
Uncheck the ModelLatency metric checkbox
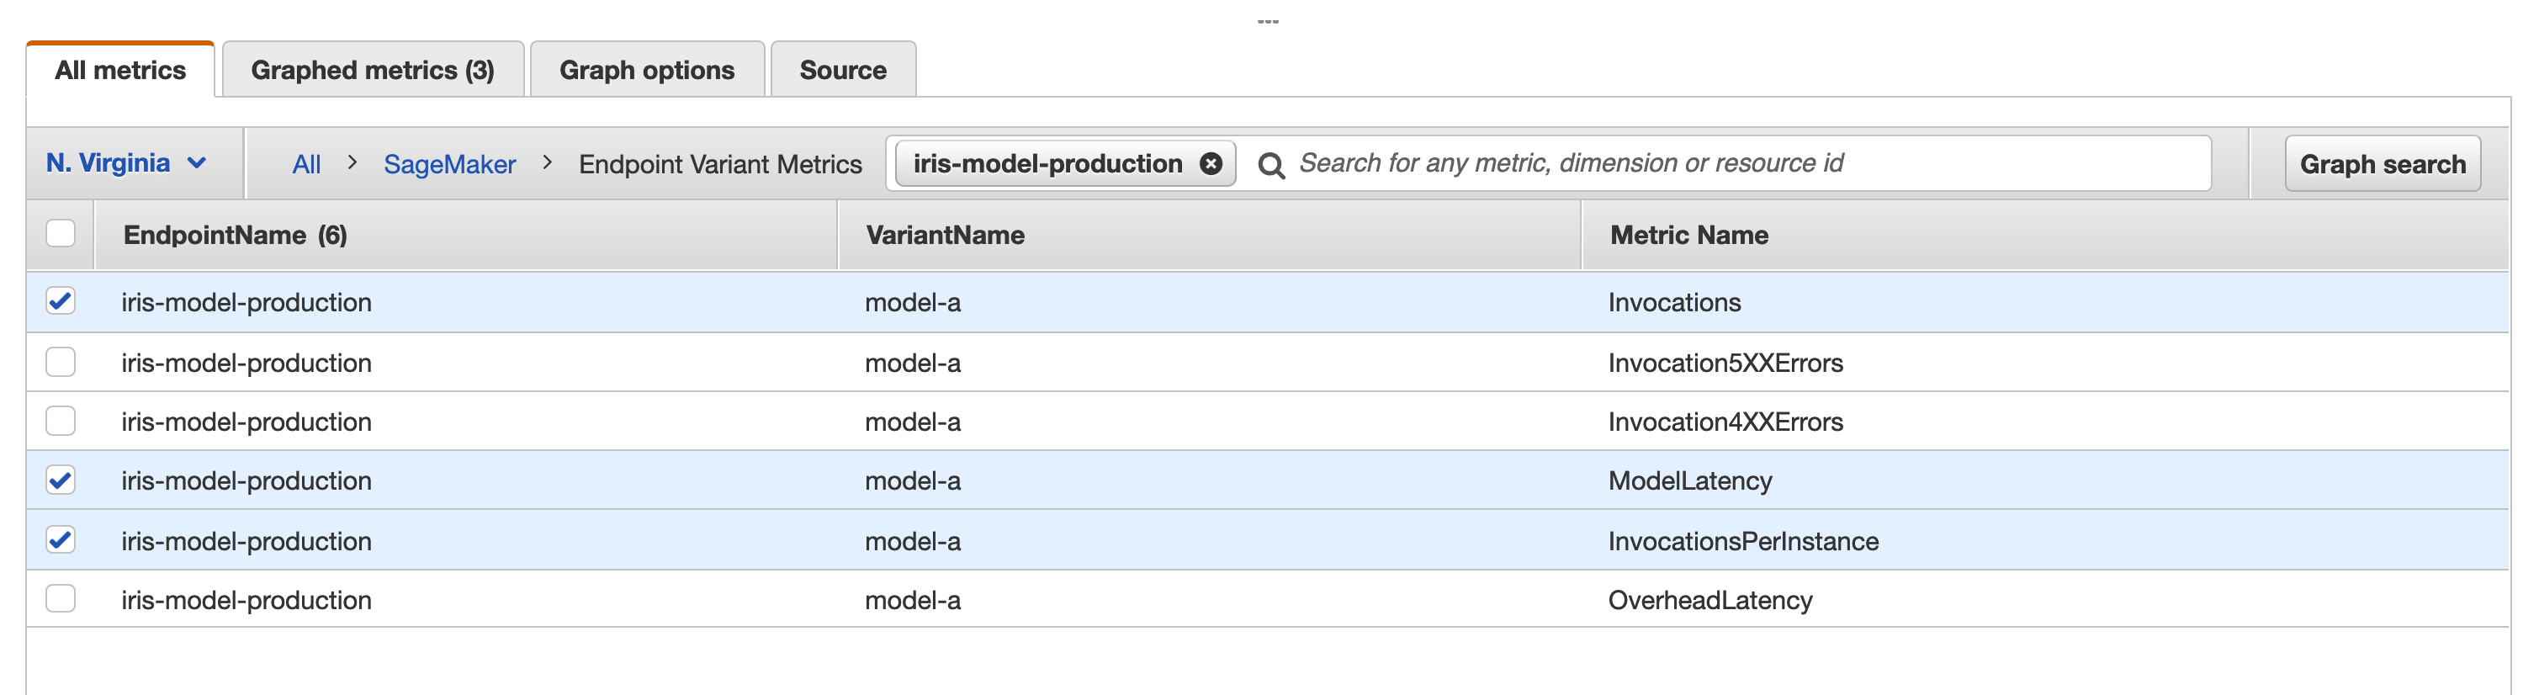(x=61, y=480)
